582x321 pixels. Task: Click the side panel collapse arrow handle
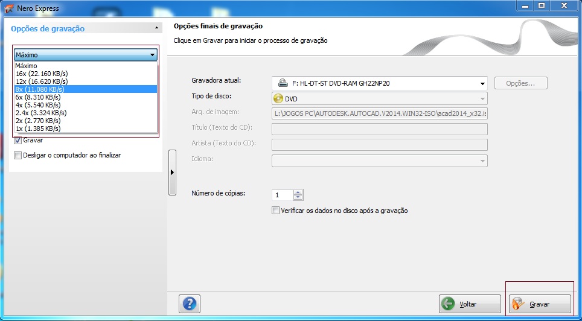[172, 172]
